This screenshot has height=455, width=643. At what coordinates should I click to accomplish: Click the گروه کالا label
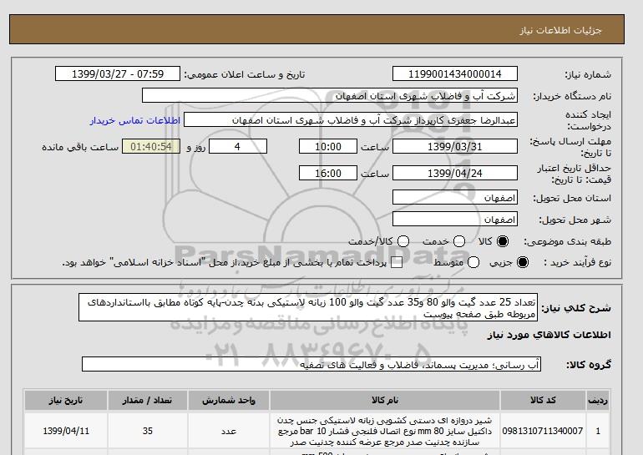(x=589, y=364)
